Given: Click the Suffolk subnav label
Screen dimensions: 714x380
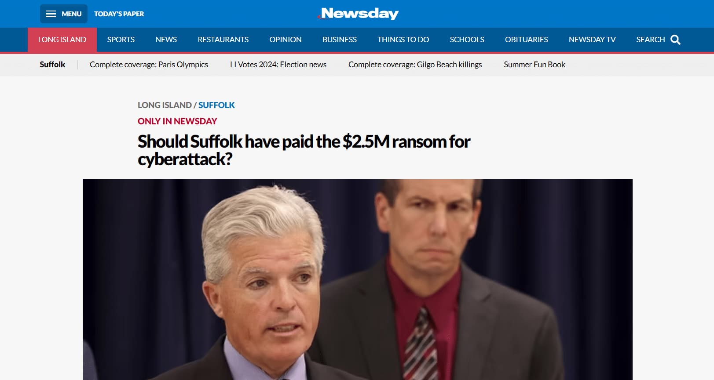Looking at the screenshot, I should pos(52,65).
